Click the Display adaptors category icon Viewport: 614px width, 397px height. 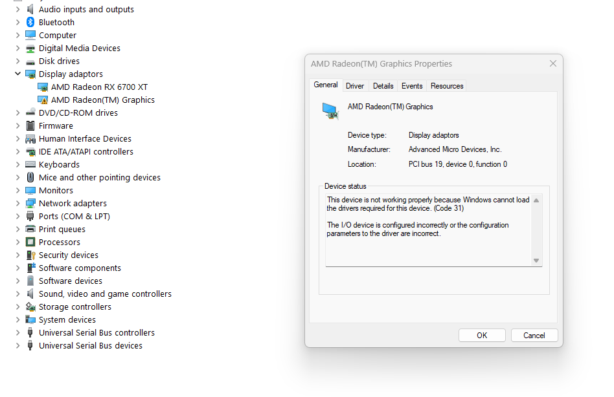30,74
